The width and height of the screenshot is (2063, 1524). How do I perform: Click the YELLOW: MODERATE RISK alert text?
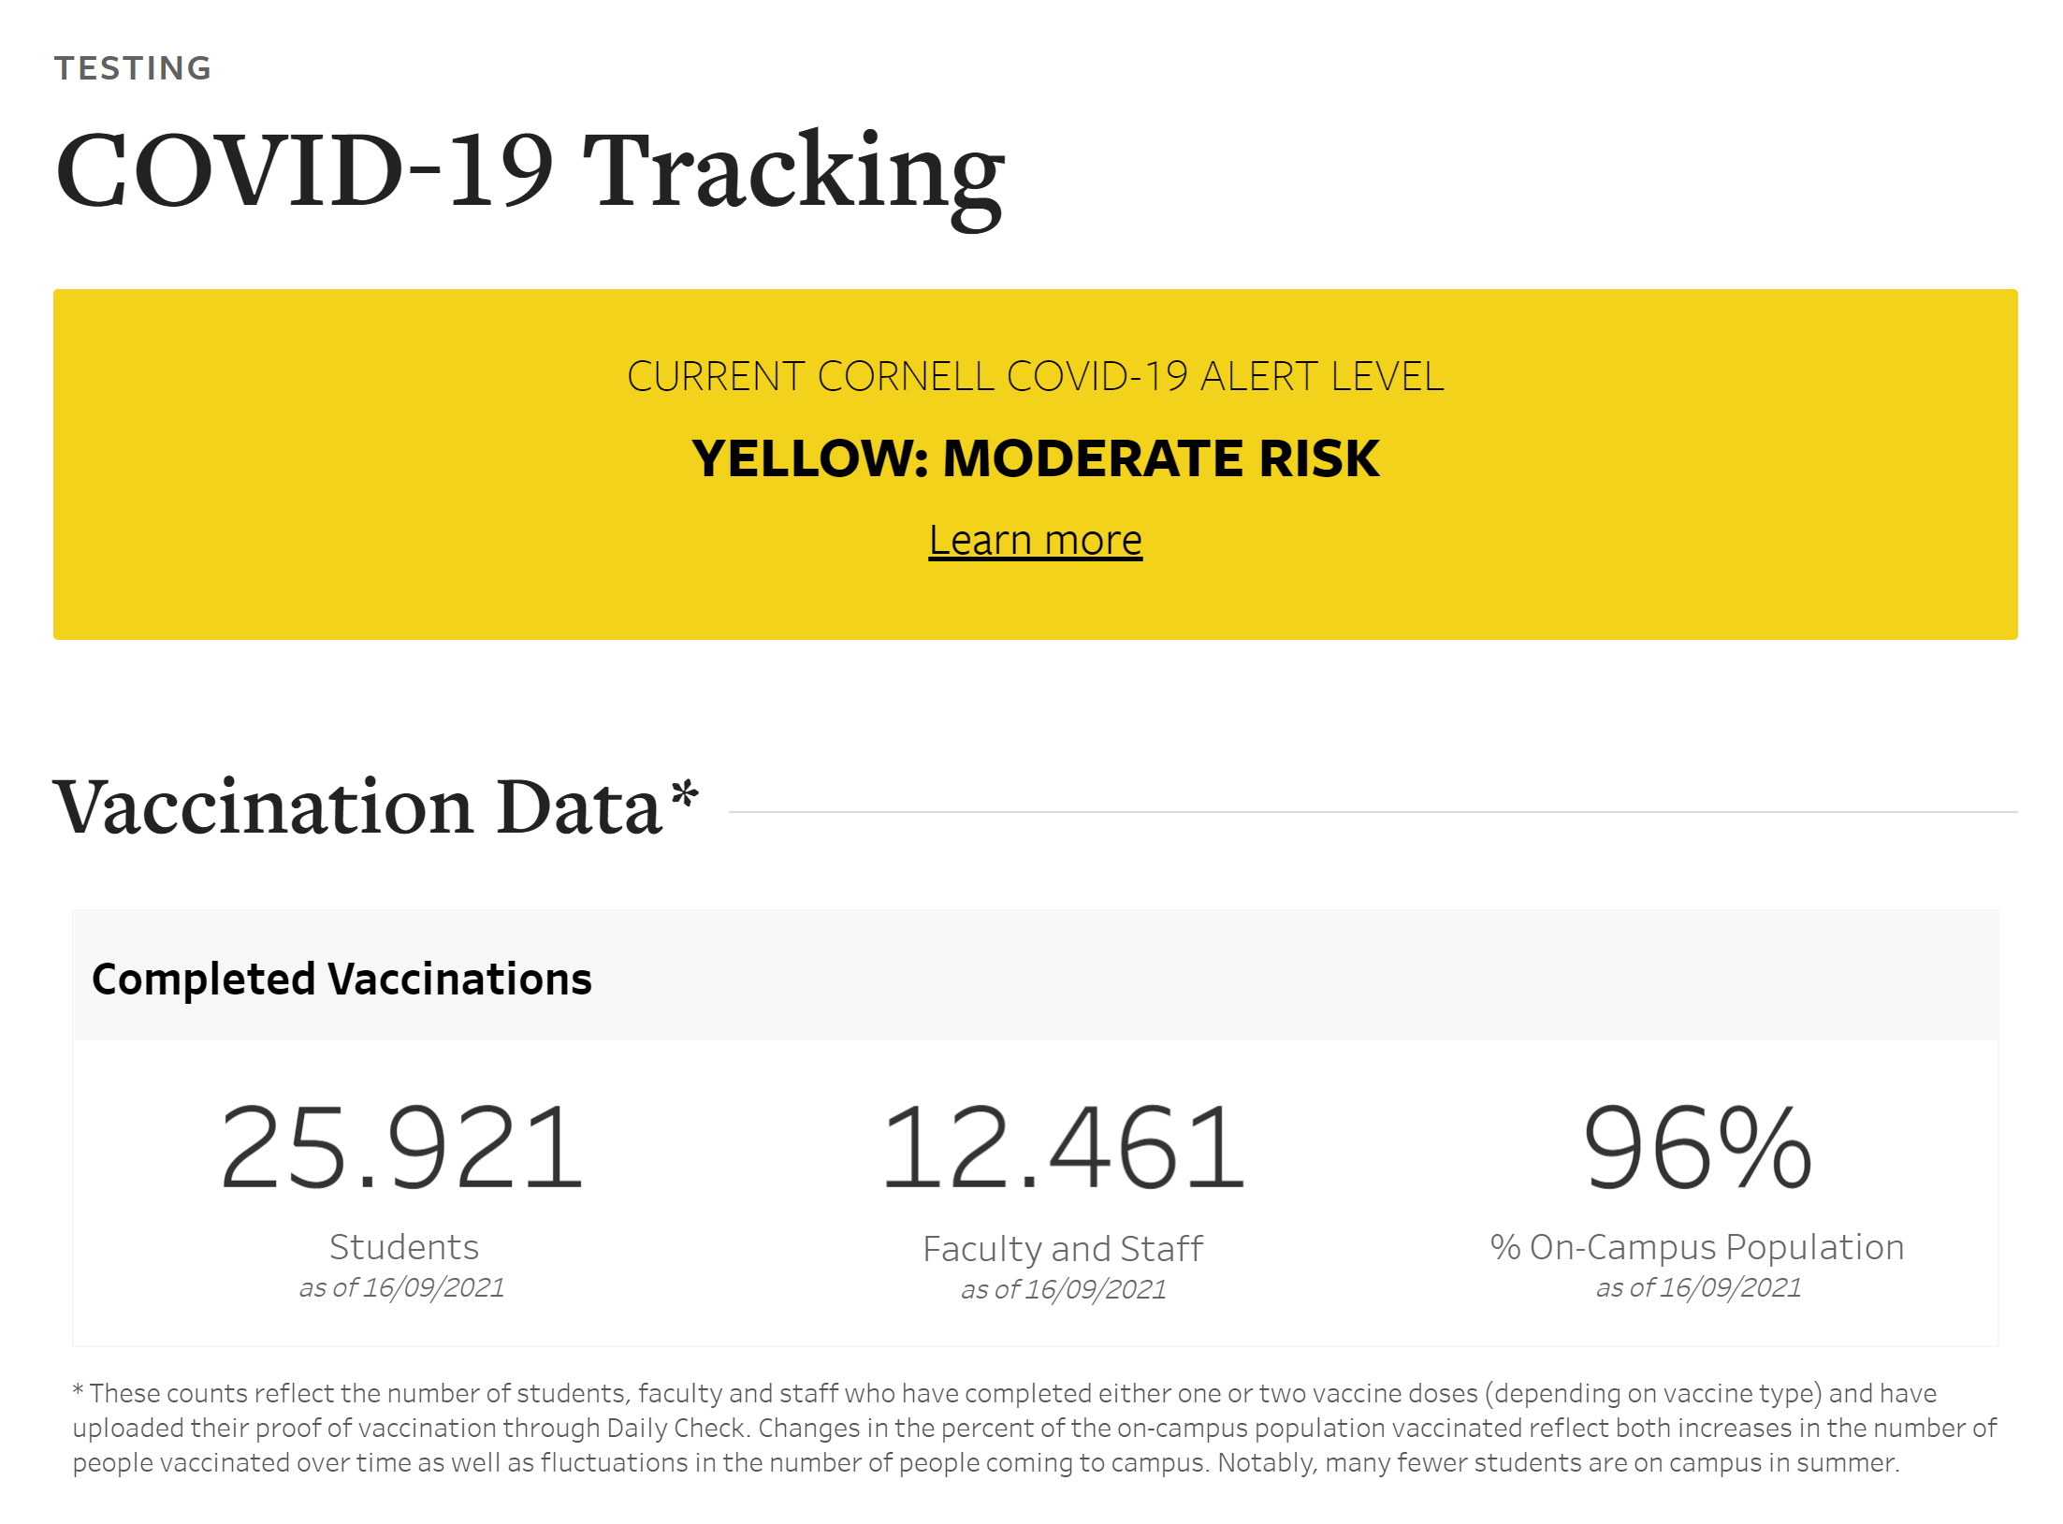[x=1035, y=458]
